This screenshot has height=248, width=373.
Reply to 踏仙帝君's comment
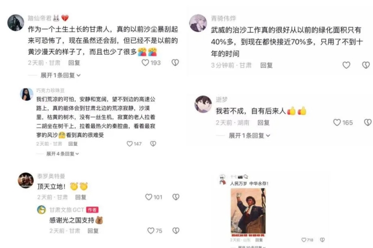coord(74,63)
